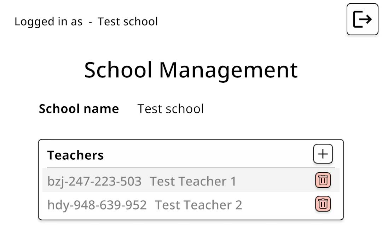Screen dimensions: 382x225
Task: Click Test school in login status
Action: tap(128, 22)
